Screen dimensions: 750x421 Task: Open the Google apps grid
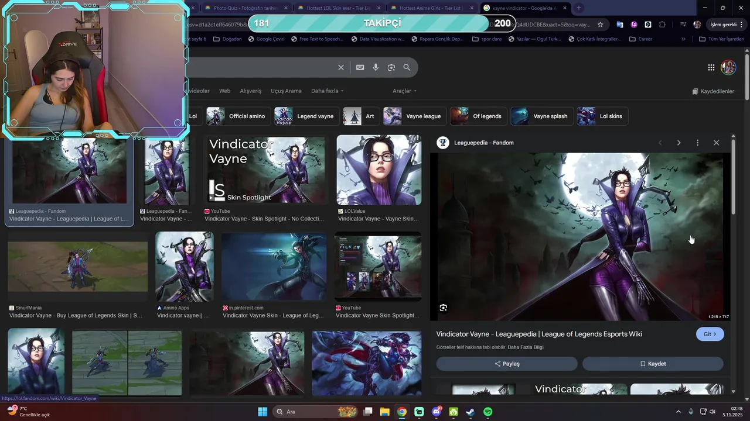(x=711, y=67)
